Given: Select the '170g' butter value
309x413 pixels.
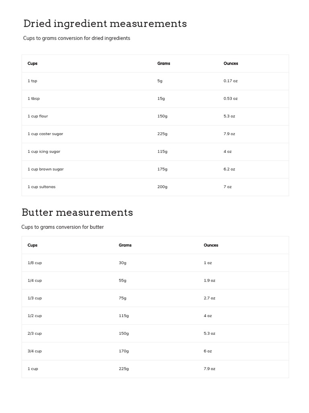Looking at the screenshot, I should 124,351.
